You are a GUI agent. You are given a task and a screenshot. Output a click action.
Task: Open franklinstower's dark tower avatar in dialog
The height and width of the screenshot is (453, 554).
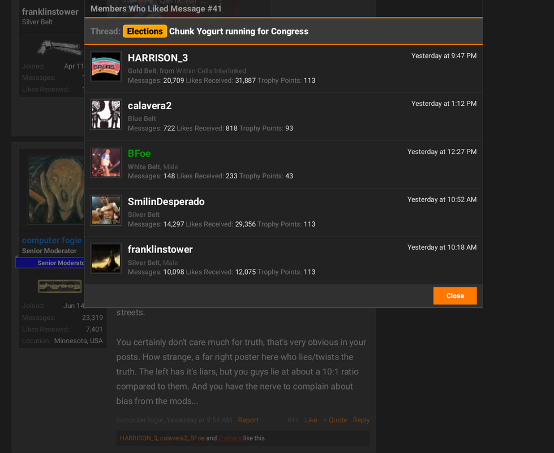pyautogui.click(x=106, y=258)
